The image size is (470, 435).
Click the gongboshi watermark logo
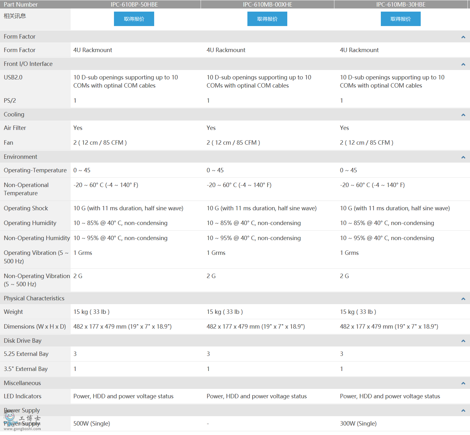[x=22, y=421]
